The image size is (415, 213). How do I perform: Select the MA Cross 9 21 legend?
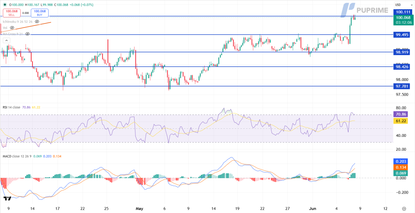[x=13, y=34]
